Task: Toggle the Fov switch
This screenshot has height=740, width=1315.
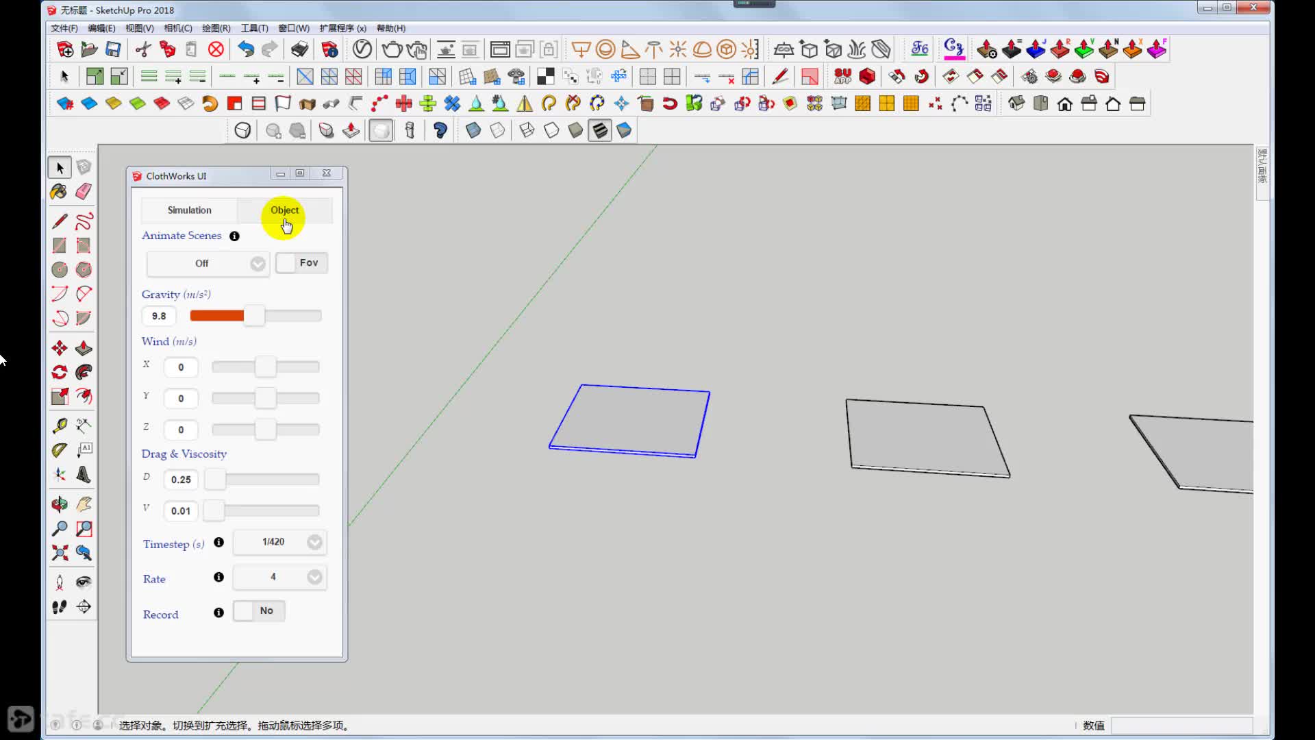Action: (301, 263)
